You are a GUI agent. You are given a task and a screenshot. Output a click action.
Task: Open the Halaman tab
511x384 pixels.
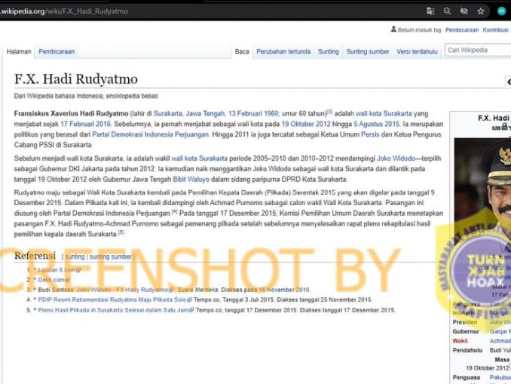click(x=19, y=51)
